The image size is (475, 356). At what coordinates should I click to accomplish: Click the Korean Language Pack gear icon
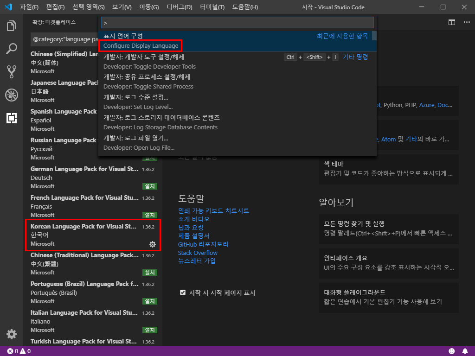click(152, 244)
